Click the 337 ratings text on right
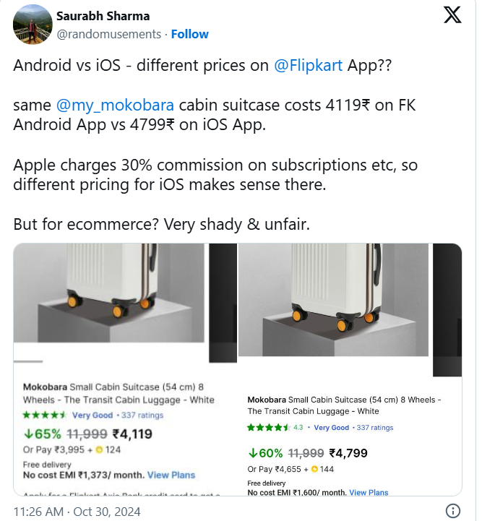Viewport: 482px width, 521px height. click(x=374, y=428)
